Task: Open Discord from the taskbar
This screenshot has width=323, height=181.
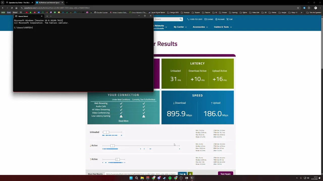Action: 159,178
